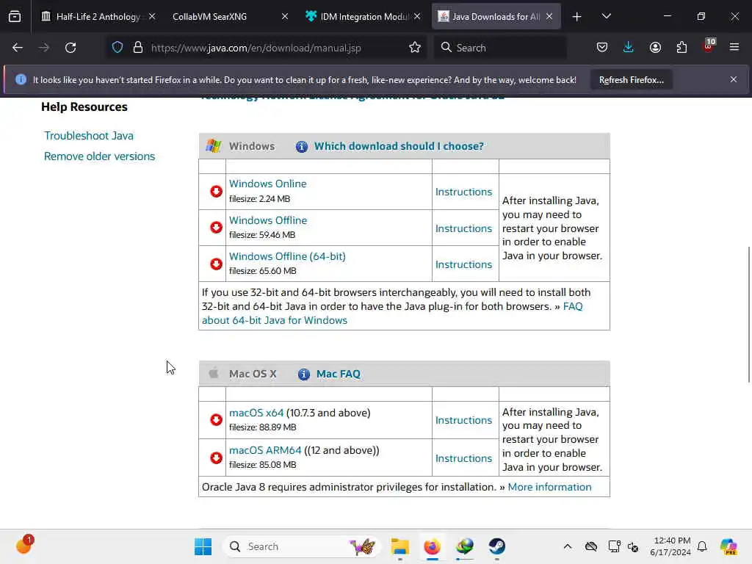Dismiss the Firefox notification bar
Viewport: 752px width, 564px height.
click(734, 79)
